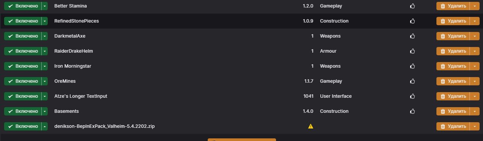The height and width of the screenshot is (141, 483).
Task: Remove RaiderDrakeHelm with Удалить button
Action: [x=453, y=51]
